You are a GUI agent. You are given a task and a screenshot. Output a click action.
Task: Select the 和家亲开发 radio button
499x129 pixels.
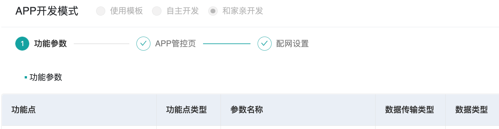pyautogui.click(x=213, y=11)
